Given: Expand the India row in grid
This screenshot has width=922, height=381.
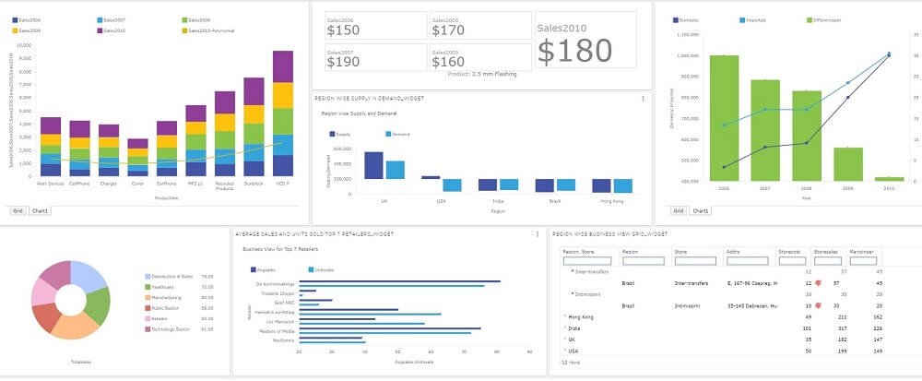Looking at the screenshot, I should (565, 328).
